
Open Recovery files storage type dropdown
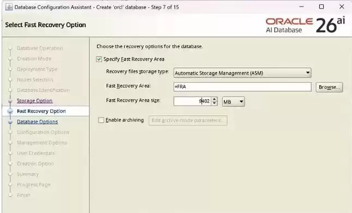click(x=242, y=73)
